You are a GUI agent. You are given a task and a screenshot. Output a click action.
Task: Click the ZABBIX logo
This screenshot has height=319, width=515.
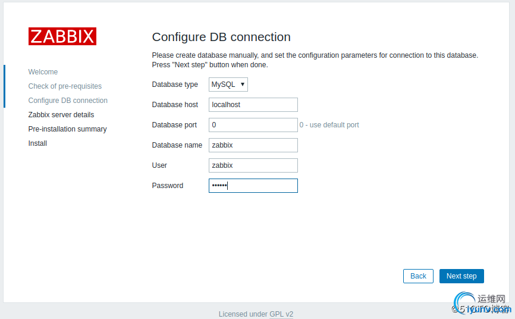[x=62, y=36]
